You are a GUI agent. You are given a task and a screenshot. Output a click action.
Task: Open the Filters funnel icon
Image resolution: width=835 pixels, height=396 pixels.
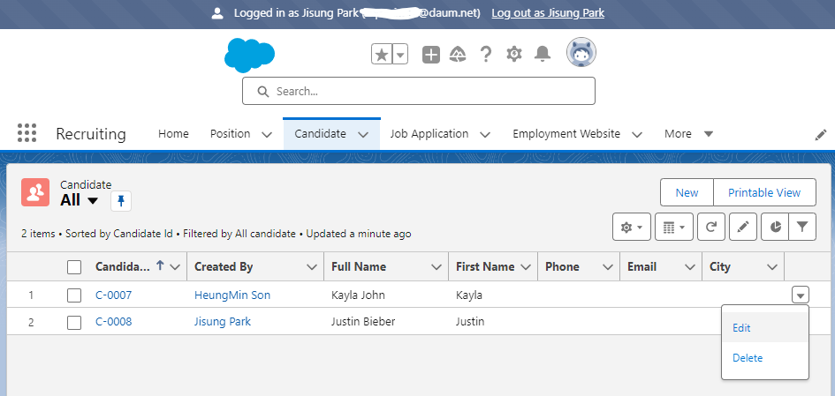point(801,227)
